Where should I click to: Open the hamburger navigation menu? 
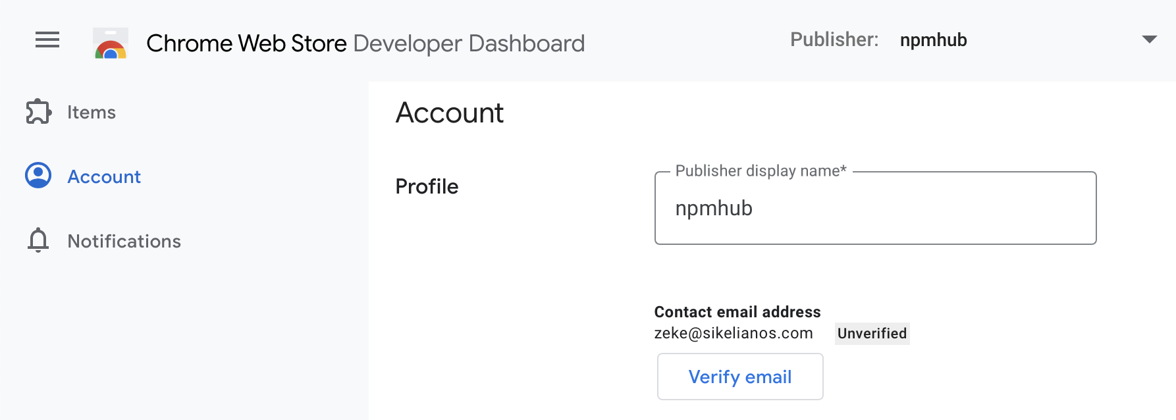pyautogui.click(x=47, y=40)
